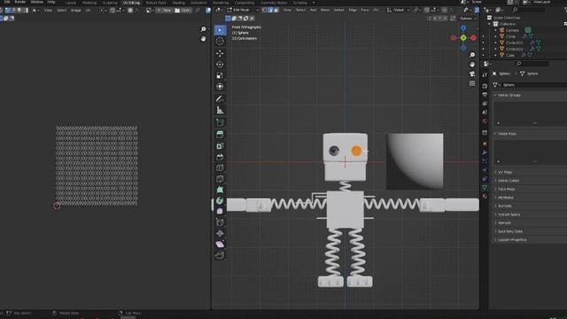Select the Shear tool
Viewport: 567px width, 319px height.
point(220,245)
